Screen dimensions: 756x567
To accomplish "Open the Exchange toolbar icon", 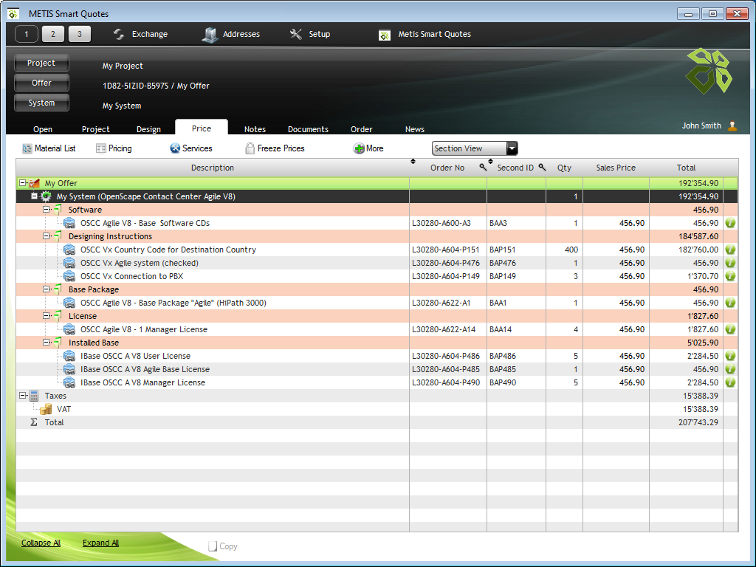I will [119, 34].
